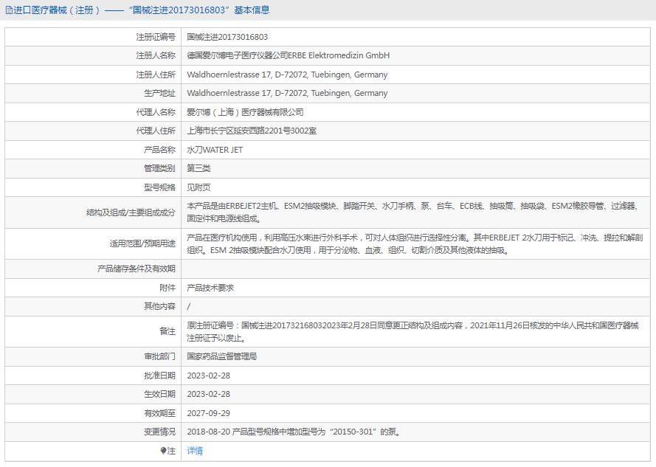Select the 注册人住所 address value

(287, 75)
